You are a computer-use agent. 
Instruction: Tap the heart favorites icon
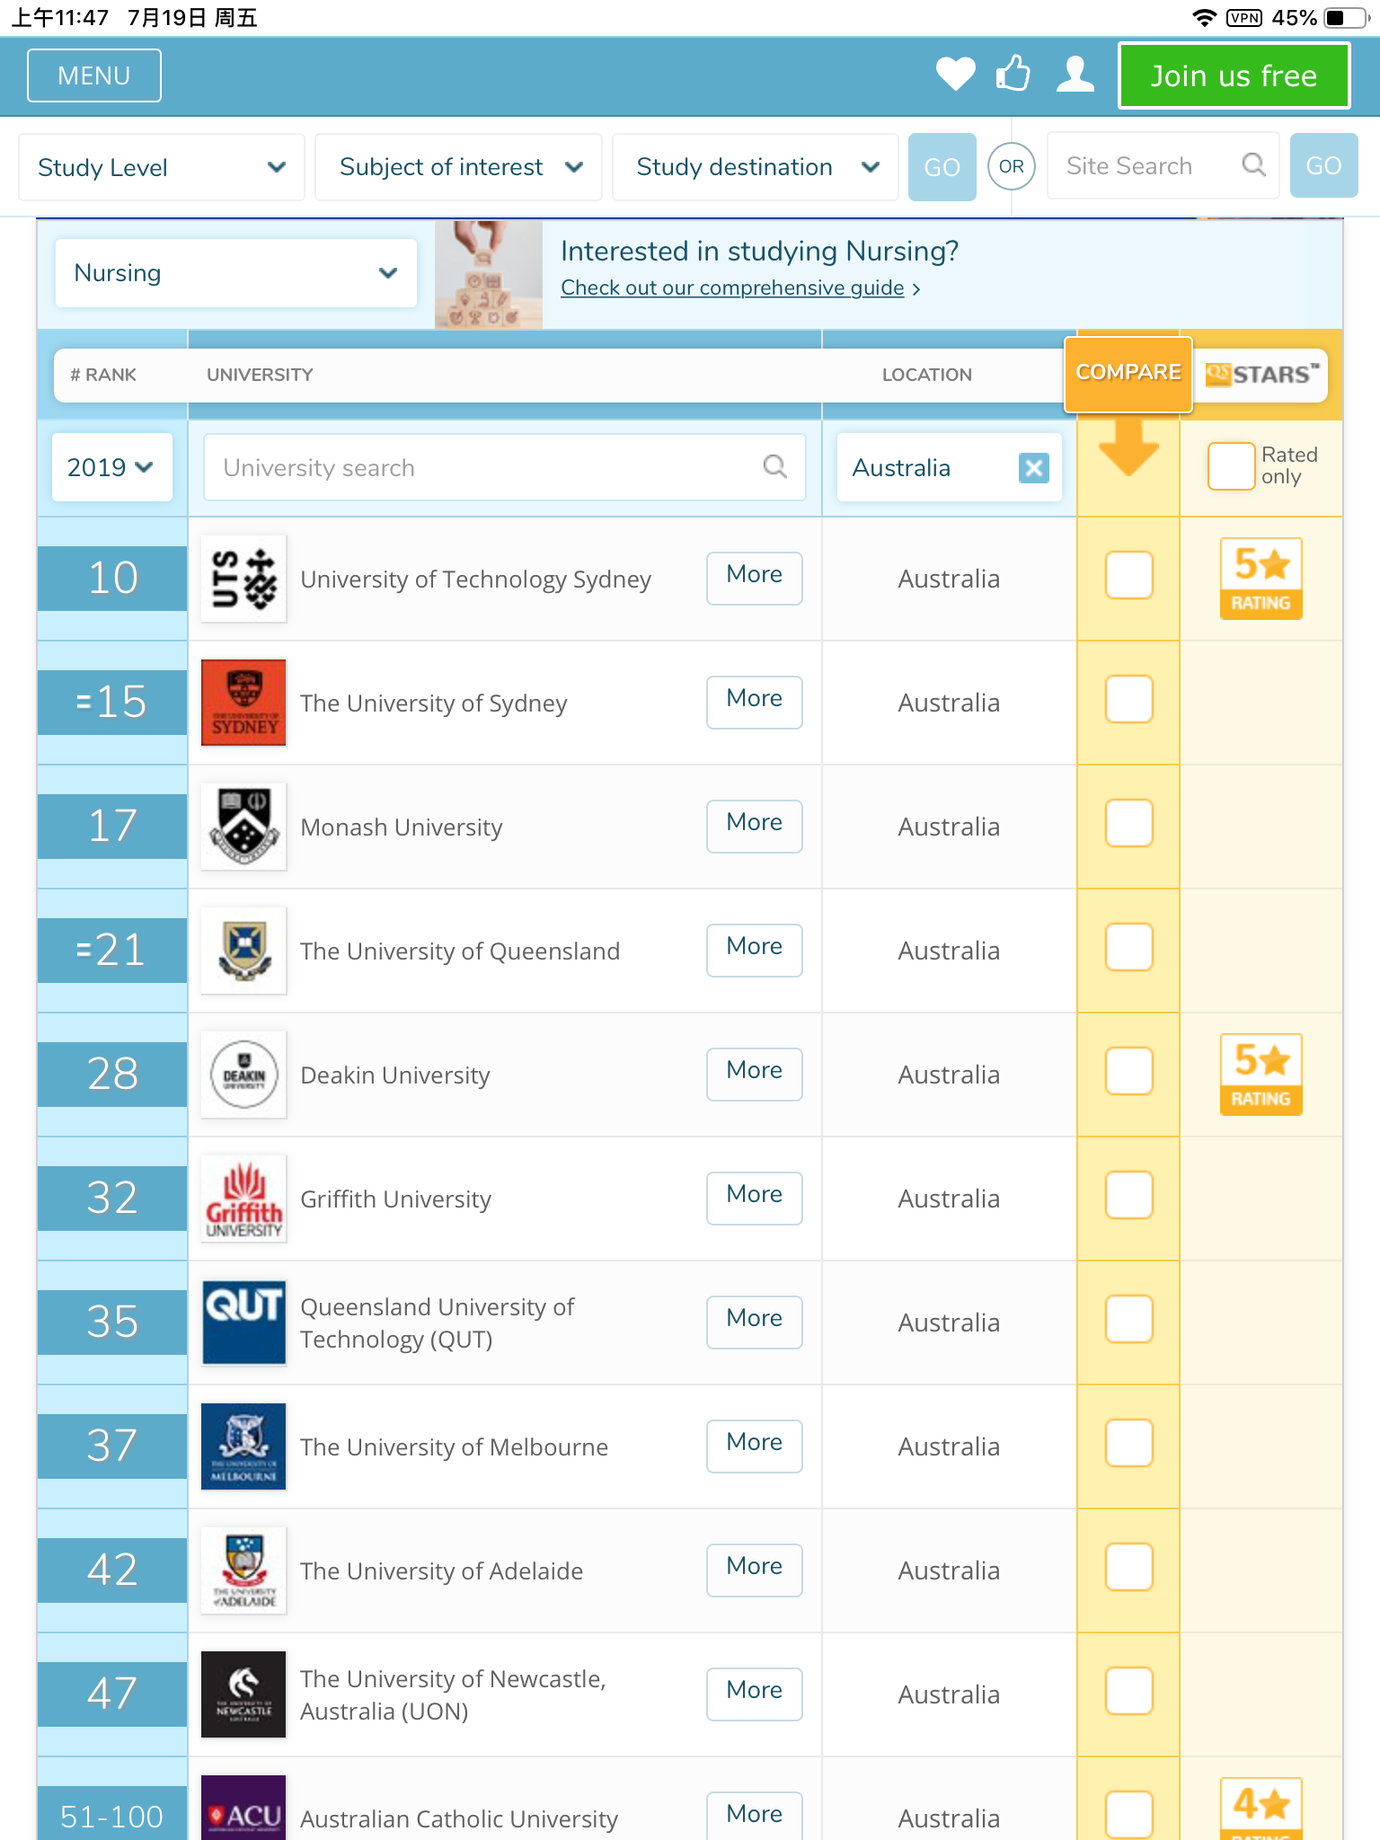[x=955, y=75]
